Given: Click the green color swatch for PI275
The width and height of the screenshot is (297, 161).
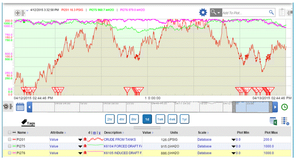Looking at the screenshot, I should click(x=14, y=146).
